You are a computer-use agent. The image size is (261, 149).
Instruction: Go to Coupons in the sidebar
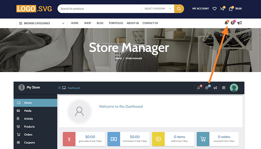point(29,143)
